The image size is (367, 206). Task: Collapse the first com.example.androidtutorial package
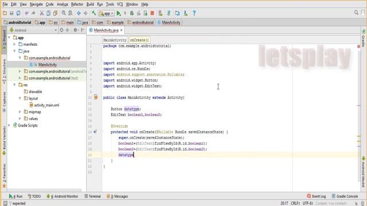coord(20,58)
